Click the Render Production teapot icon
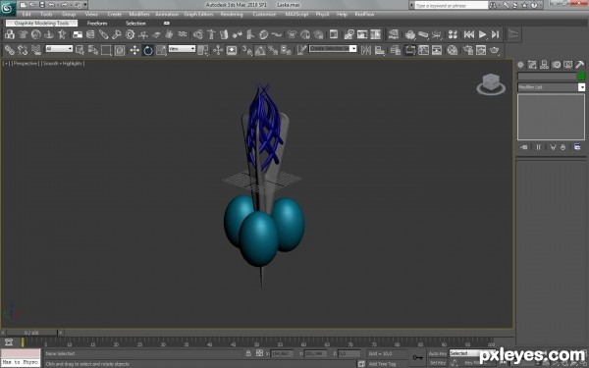 [495, 50]
